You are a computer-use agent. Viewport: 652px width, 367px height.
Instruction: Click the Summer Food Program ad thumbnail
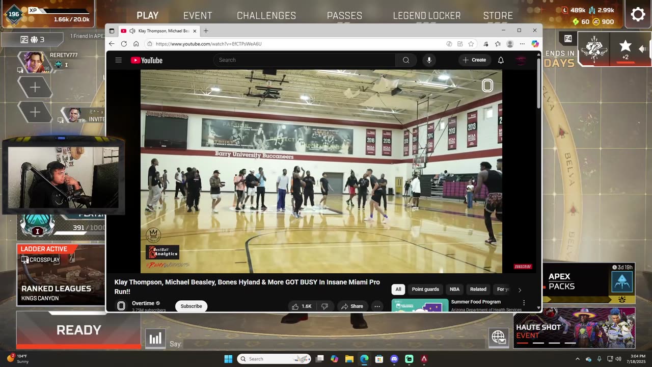(420, 305)
